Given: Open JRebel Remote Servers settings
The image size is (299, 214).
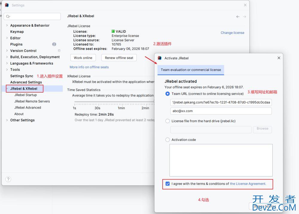Looking at the screenshot, I should [32, 101].
